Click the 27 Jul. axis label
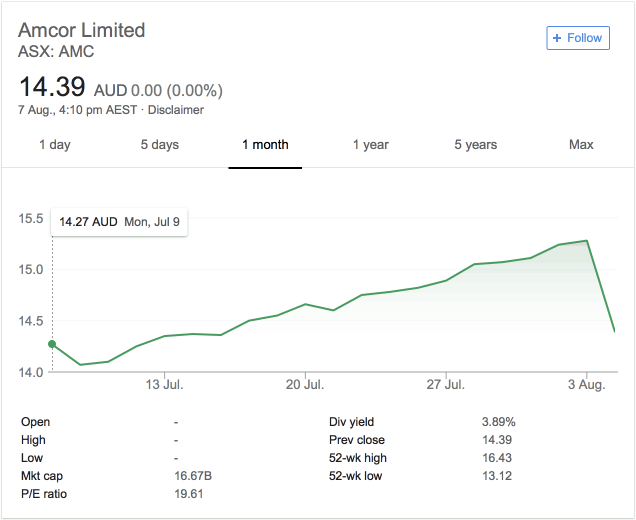Screen dimensions: 636x520 445,384
